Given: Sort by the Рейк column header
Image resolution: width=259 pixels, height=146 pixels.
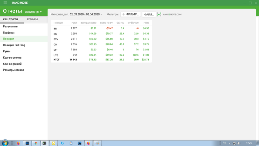Looking at the screenshot, I should click(x=147, y=23).
